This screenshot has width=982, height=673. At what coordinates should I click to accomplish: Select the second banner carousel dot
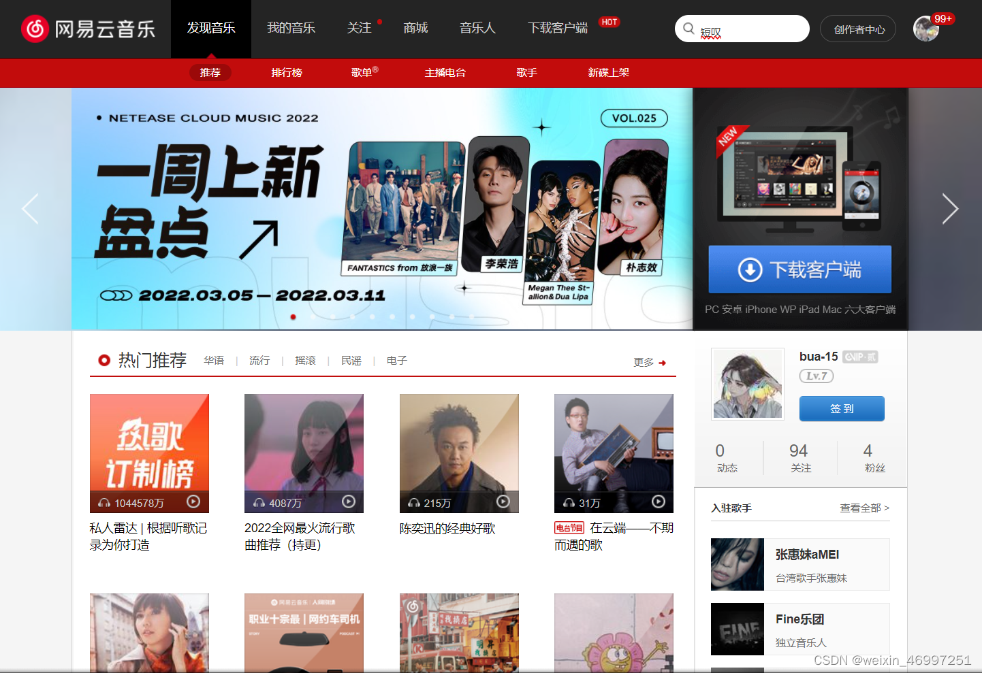pyautogui.click(x=313, y=316)
